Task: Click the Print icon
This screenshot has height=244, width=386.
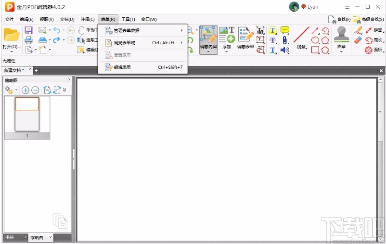Action: [x=28, y=40]
